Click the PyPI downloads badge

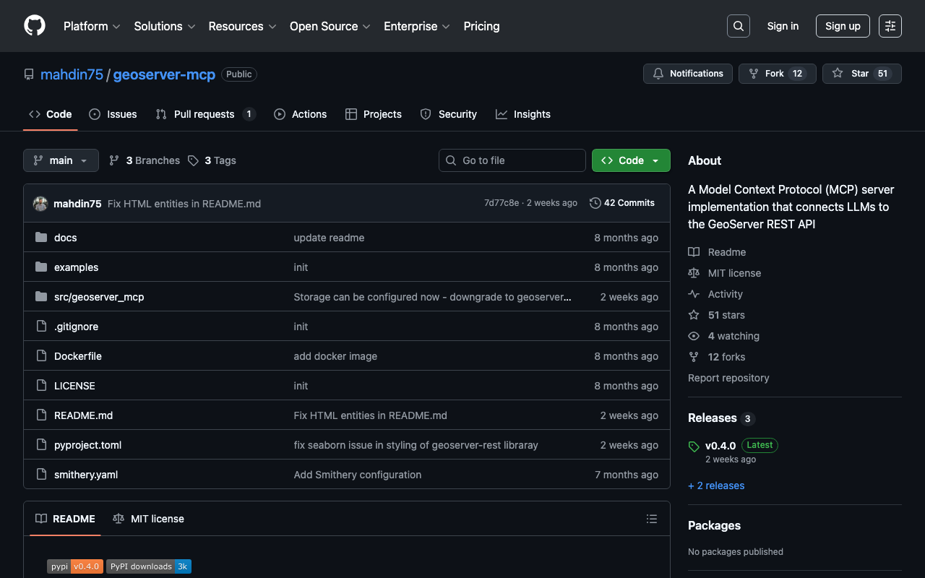[x=149, y=566]
